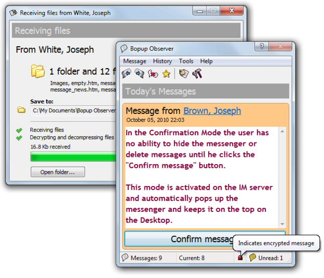Screen dimensions: 324x278
Task: Click the message scrollbar down arrow
Action: coord(282,224)
